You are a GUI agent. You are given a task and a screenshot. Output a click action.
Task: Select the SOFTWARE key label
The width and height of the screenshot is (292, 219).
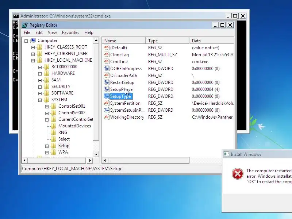[62, 93]
